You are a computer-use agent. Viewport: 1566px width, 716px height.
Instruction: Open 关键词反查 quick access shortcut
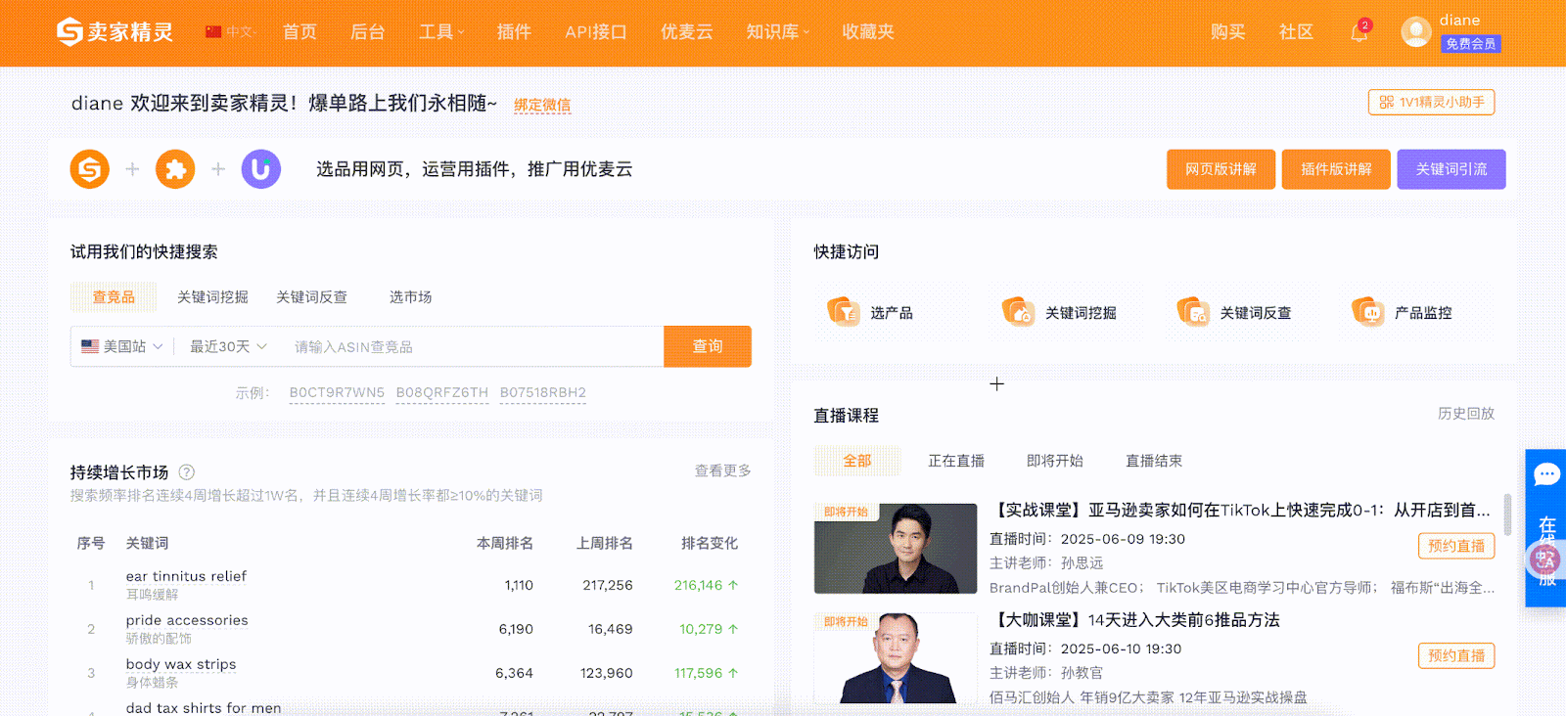pos(1234,313)
